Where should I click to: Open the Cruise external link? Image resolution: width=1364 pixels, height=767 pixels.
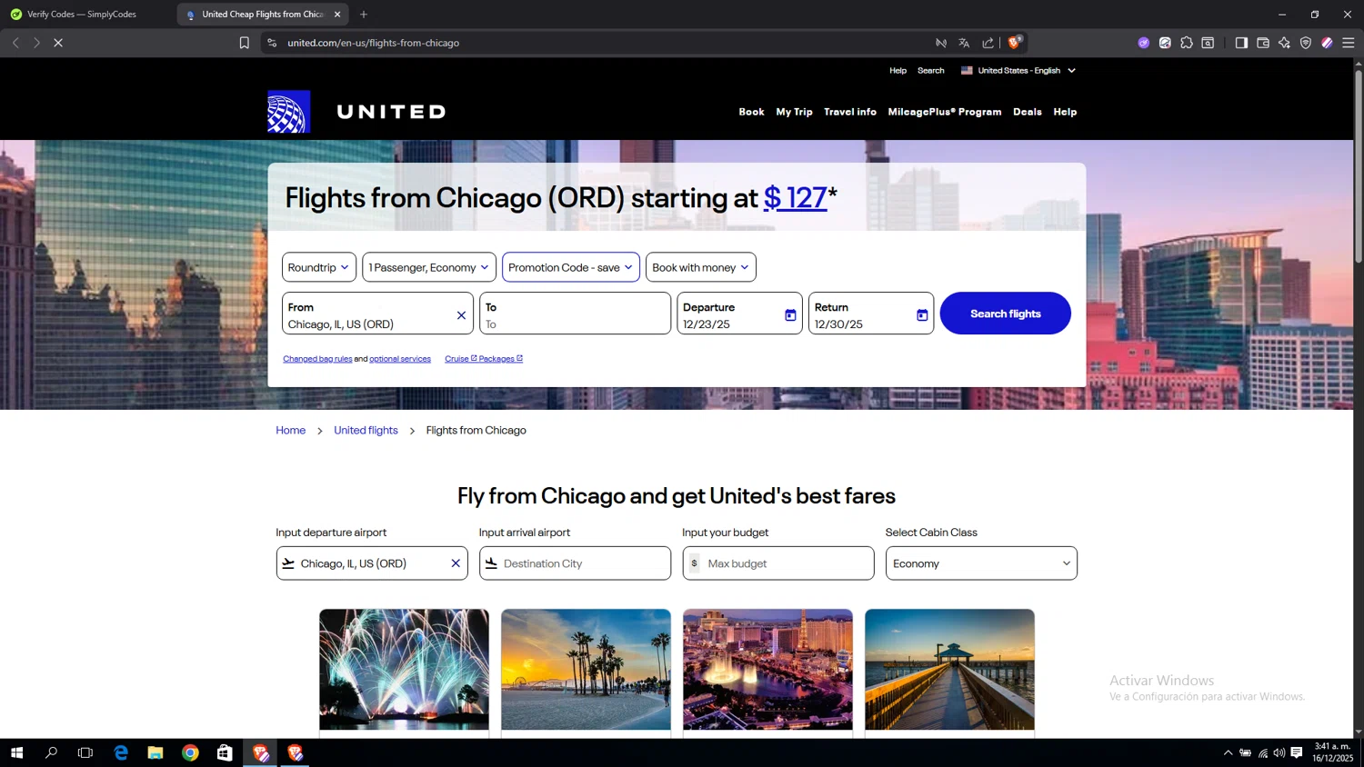(460, 359)
